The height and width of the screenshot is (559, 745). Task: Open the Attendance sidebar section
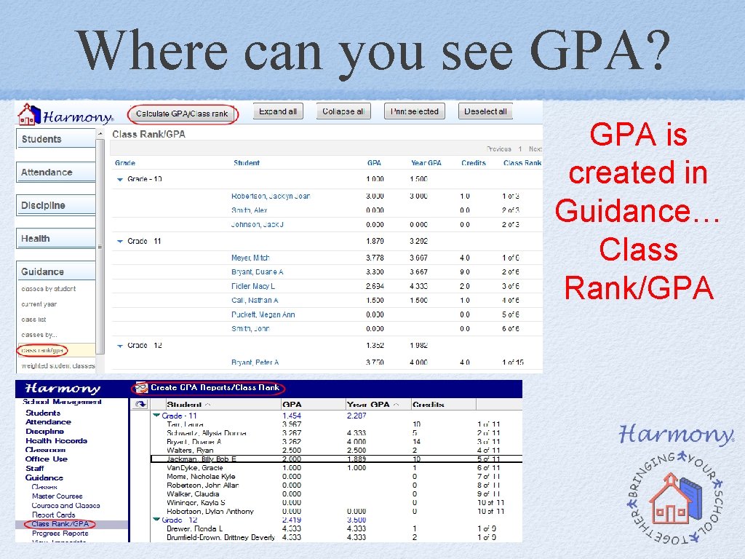(56, 172)
